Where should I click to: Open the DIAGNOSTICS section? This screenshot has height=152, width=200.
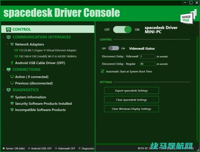[26, 90]
